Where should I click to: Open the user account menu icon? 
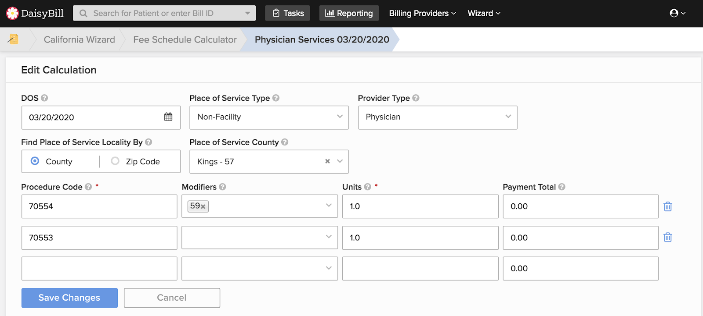[677, 13]
